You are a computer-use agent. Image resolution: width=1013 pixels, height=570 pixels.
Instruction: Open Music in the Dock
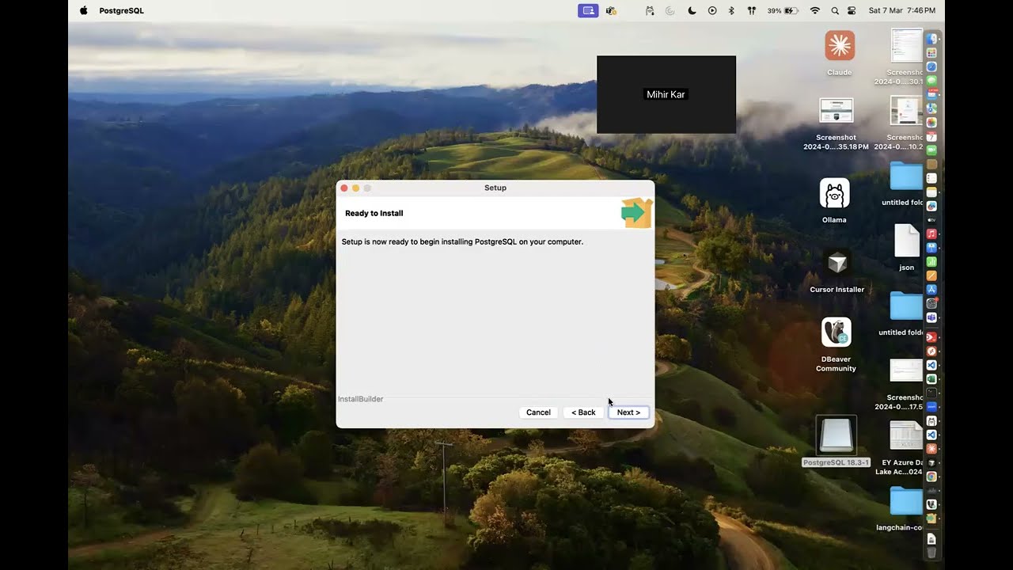point(931,234)
